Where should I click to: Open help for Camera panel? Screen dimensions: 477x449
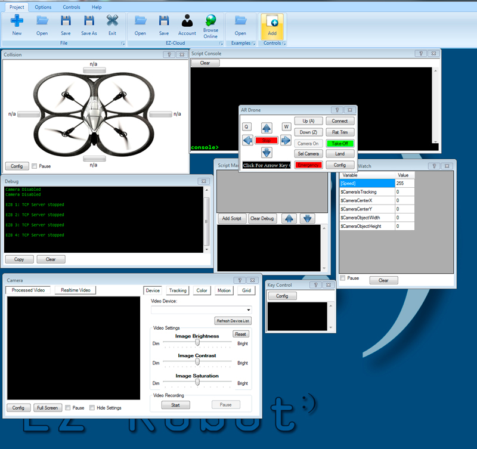click(240, 280)
